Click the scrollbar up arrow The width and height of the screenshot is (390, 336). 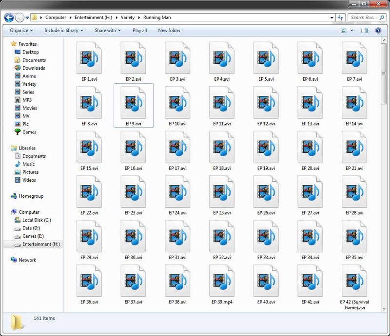coord(384,40)
